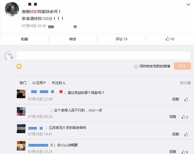Click the orange 评论 submit button
This screenshot has height=154, width=194.
pos(182,66)
